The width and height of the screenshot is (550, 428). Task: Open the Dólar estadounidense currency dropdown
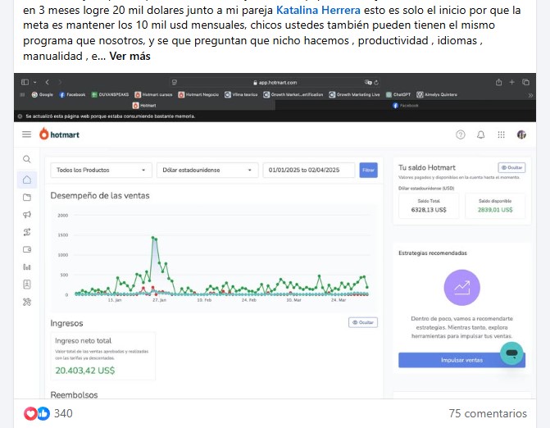pyautogui.click(x=207, y=170)
